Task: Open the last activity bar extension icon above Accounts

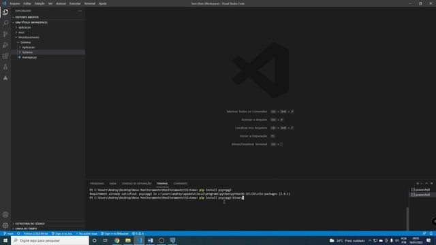Action: [x=5, y=78]
